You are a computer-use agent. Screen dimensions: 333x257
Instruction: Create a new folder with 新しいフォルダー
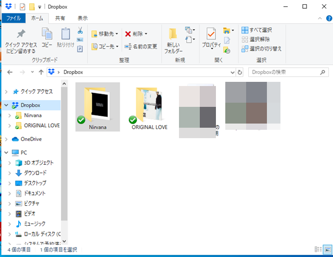(173, 41)
